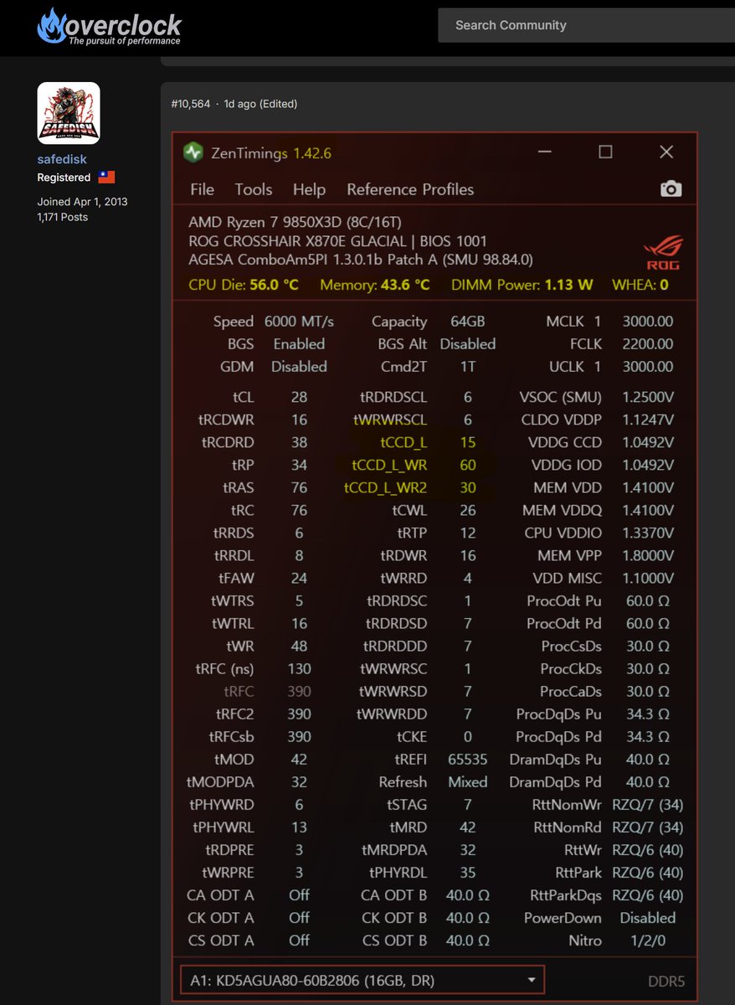Image resolution: width=735 pixels, height=1005 pixels.
Task: Open the File menu
Action: click(202, 189)
